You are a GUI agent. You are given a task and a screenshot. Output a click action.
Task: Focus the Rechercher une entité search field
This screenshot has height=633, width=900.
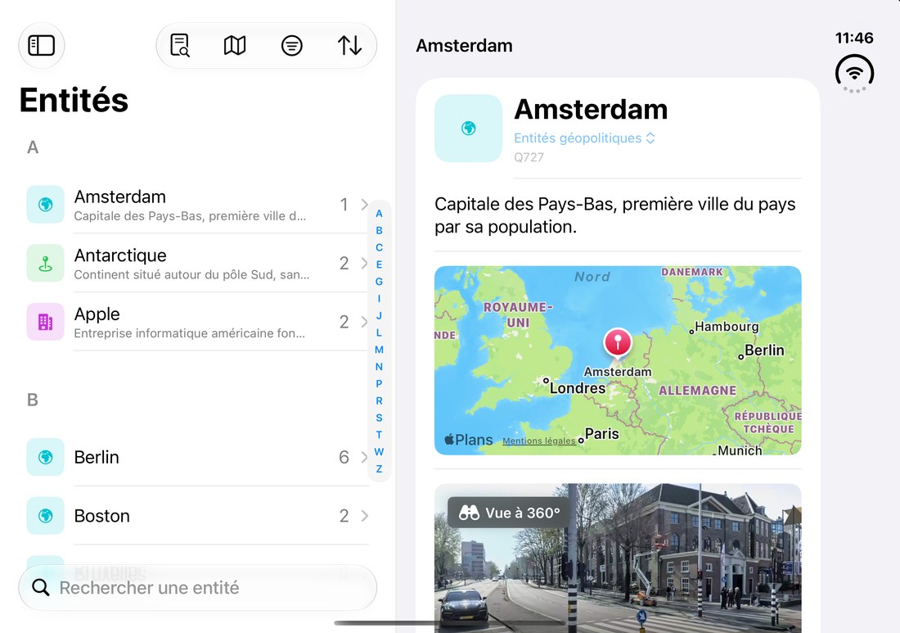tap(197, 587)
